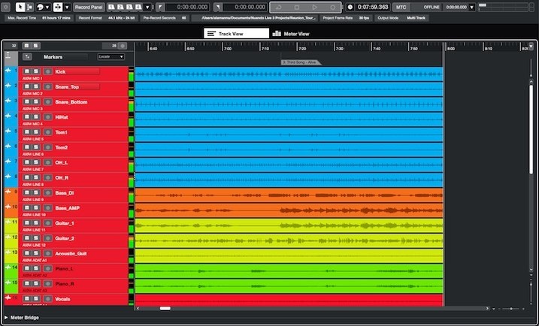
Task: Switch to the Meter View tab
Action: (x=291, y=34)
